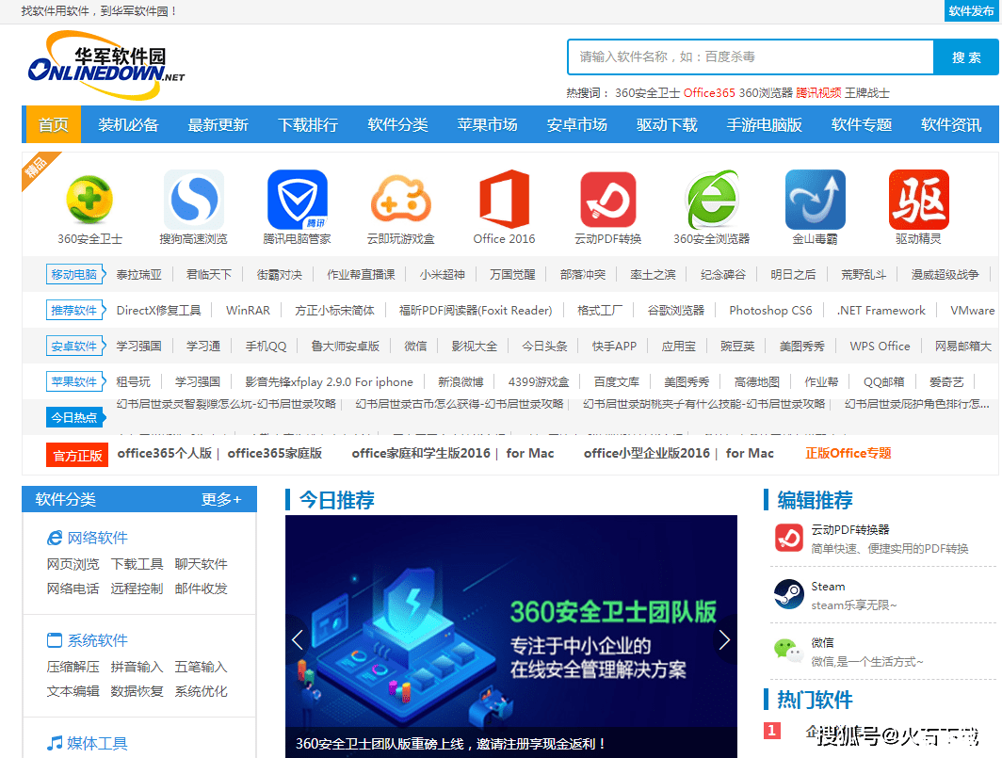The image size is (1002, 758).
Task: Open the WPS Office link
Action: 880,346
